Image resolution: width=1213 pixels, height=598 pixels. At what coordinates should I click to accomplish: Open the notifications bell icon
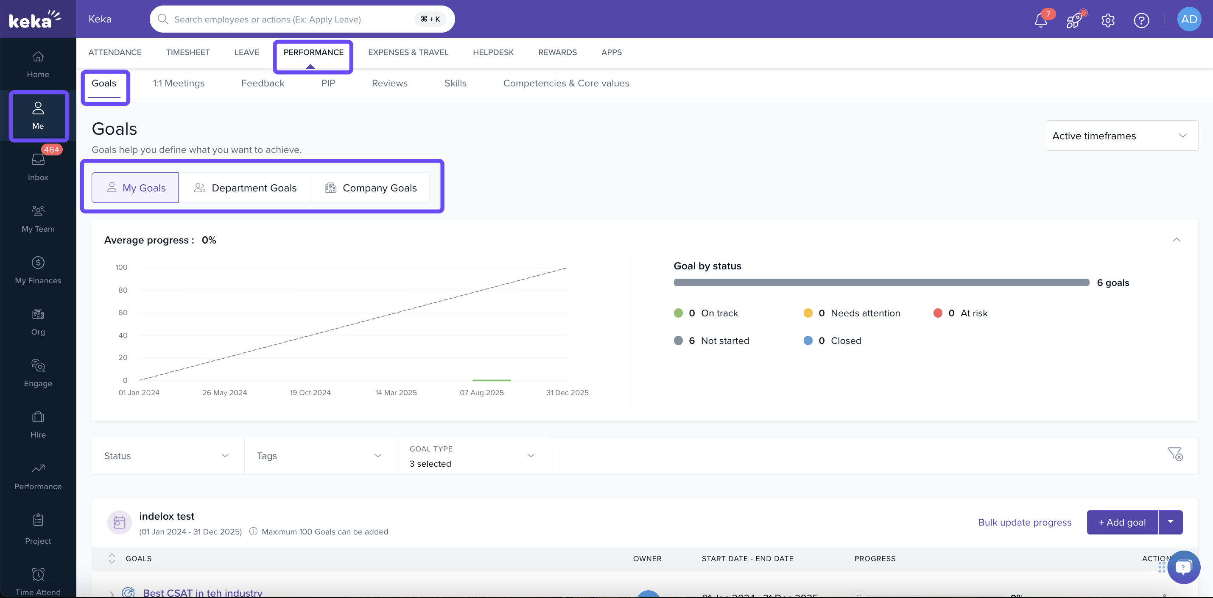pos(1041,20)
